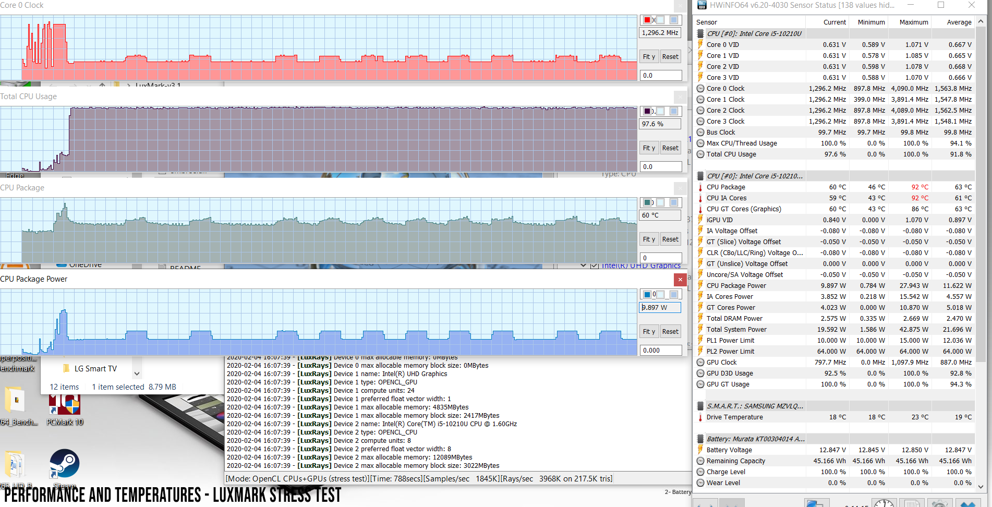This screenshot has width=992, height=507.
Task: Click the Sensor column header in HWiNFO
Action: 750,22
